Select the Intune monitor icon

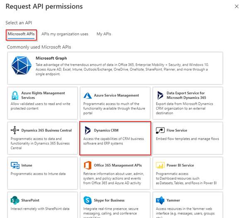[x=15, y=165]
